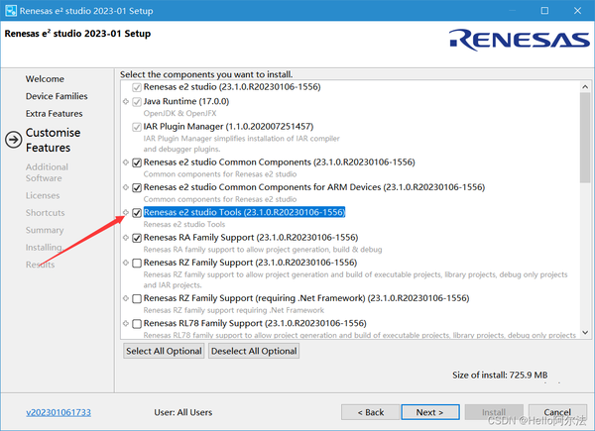Viewport: 595px width, 431px height.
Task: Select the Java Runtime (17.0.0) row text
Action: pos(186,102)
